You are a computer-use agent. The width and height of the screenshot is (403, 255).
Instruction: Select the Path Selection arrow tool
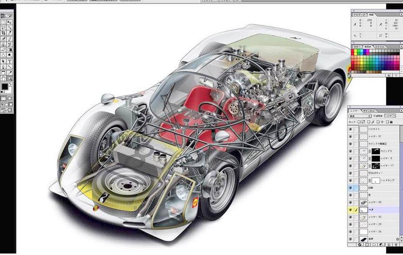pyautogui.click(x=3, y=61)
